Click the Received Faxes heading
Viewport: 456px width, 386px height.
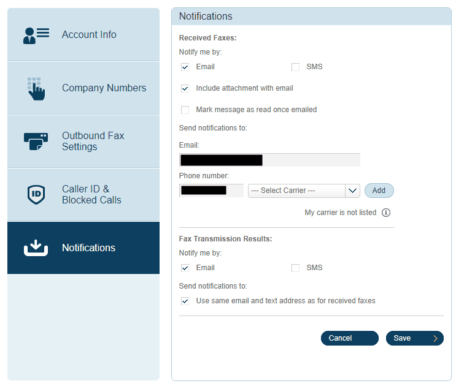click(x=207, y=38)
